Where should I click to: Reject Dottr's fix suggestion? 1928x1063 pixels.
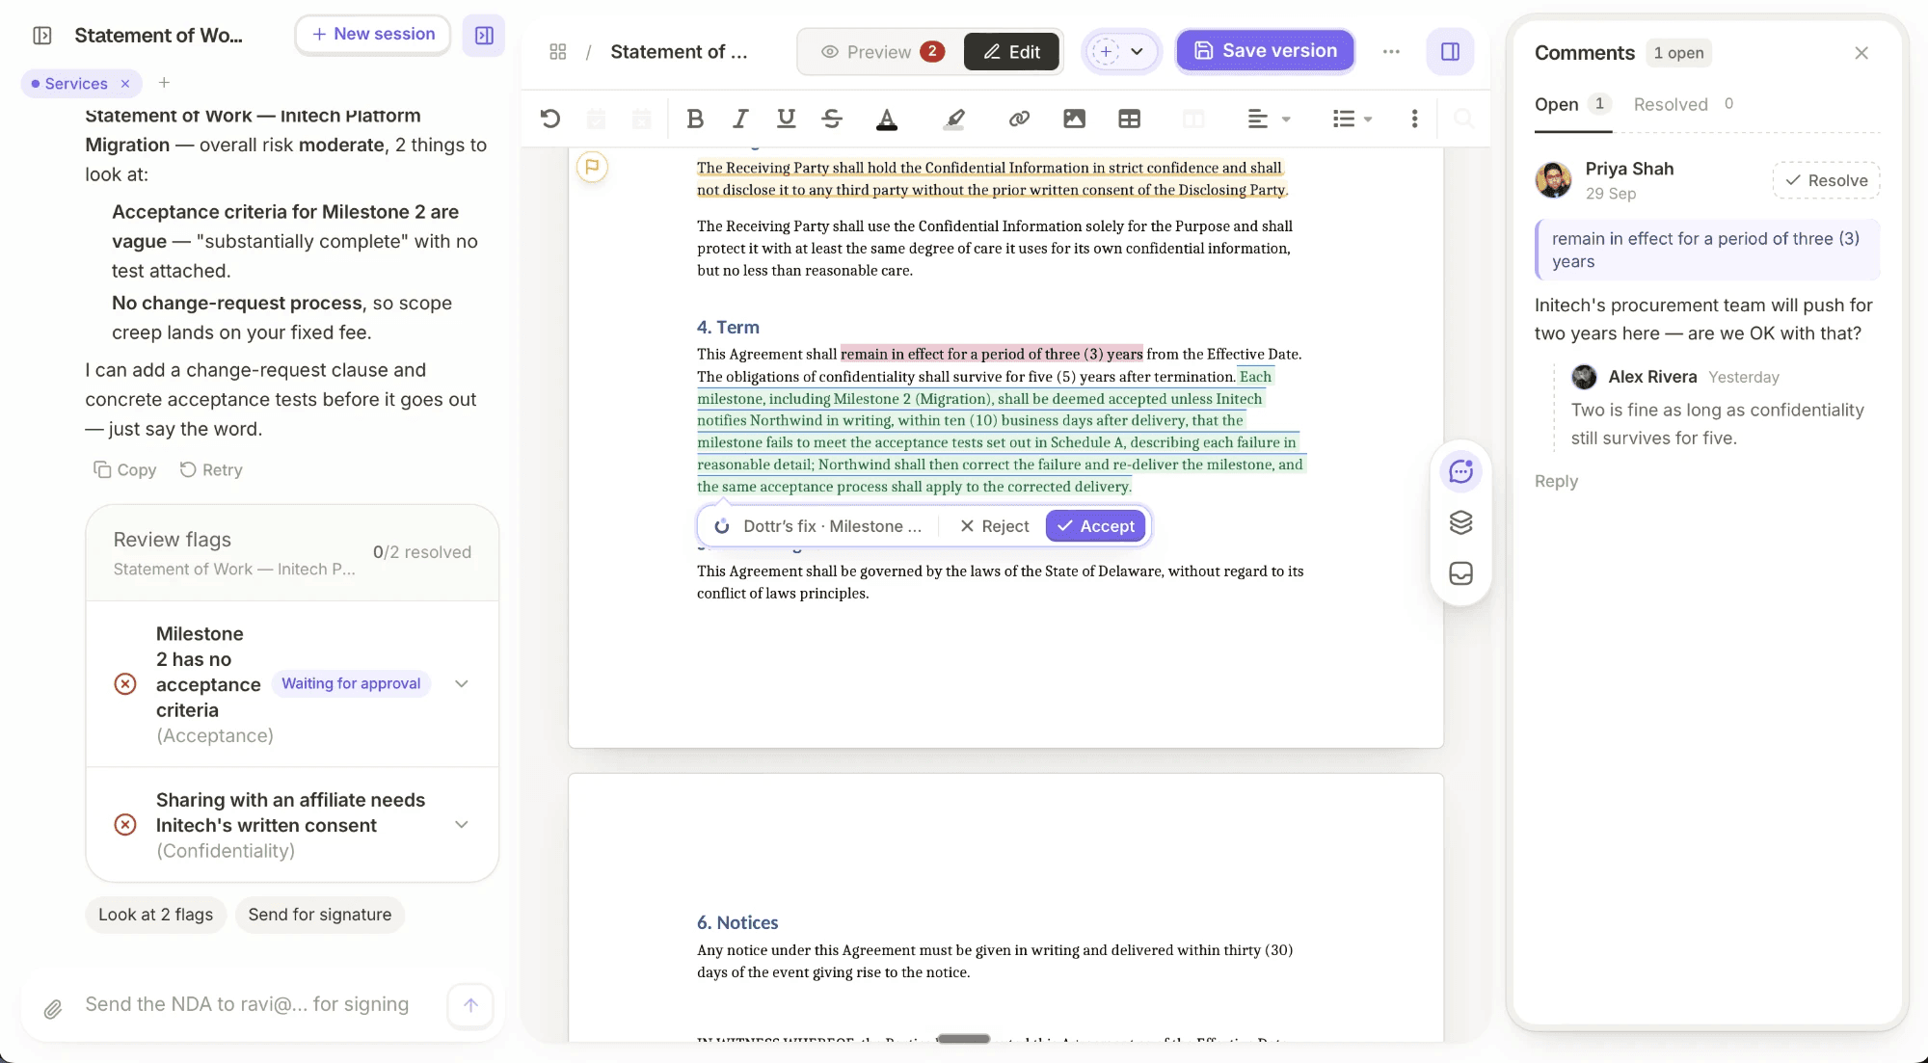(994, 526)
